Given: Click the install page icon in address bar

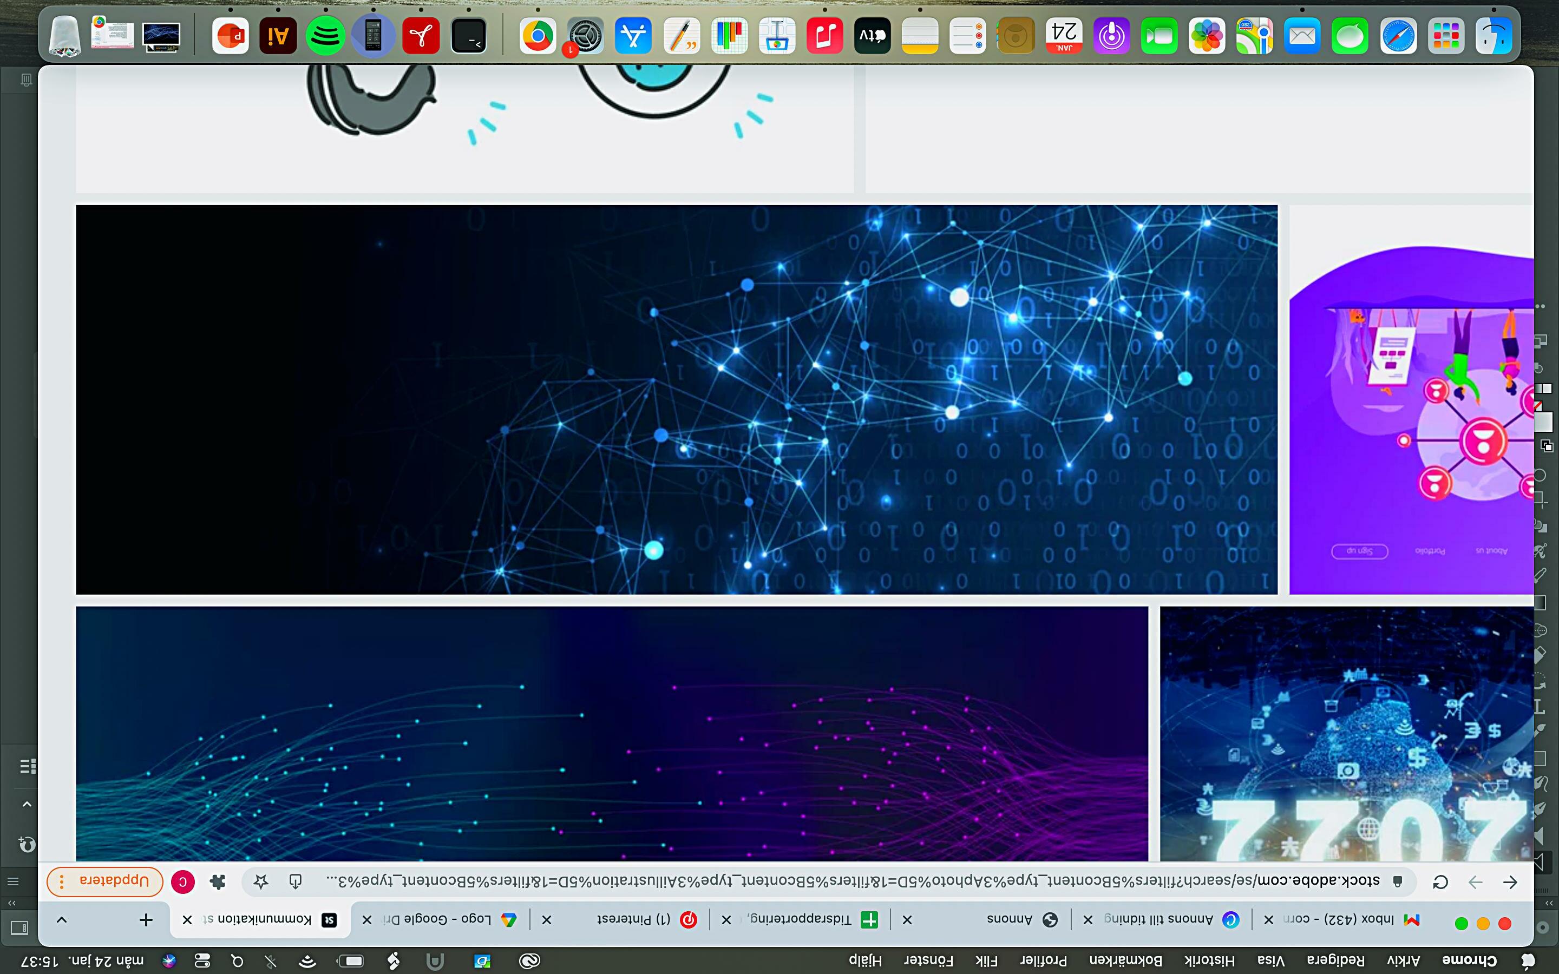Looking at the screenshot, I should [x=295, y=881].
